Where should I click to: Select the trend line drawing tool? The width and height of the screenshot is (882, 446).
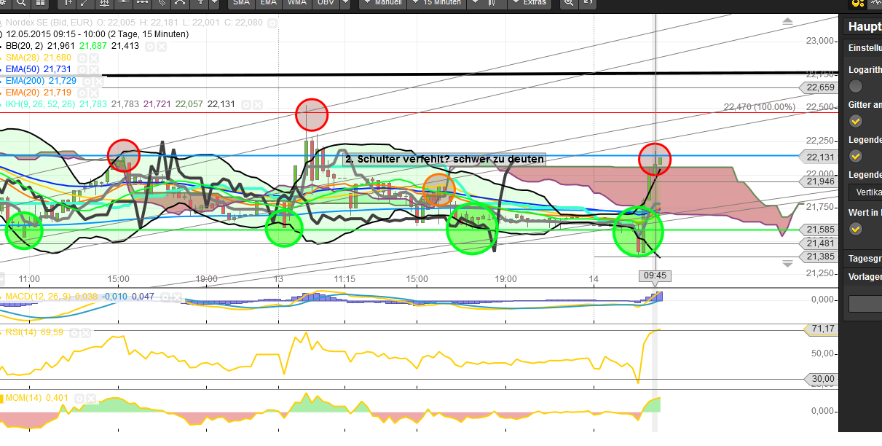click(x=87, y=3)
